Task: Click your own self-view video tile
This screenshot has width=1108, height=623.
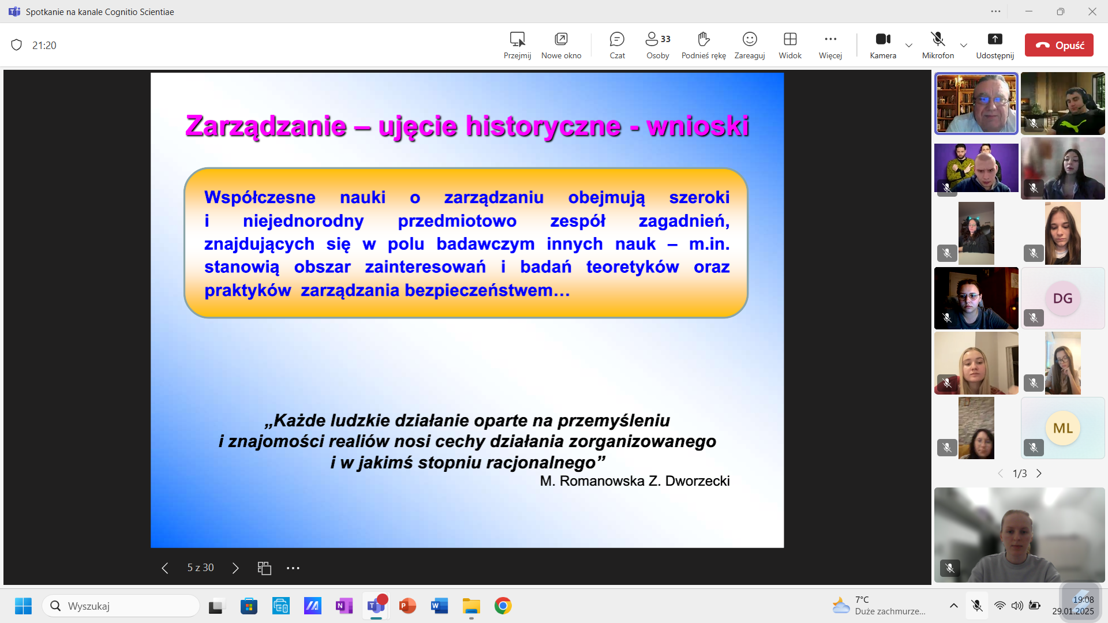Action: (x=1020, y=535)
